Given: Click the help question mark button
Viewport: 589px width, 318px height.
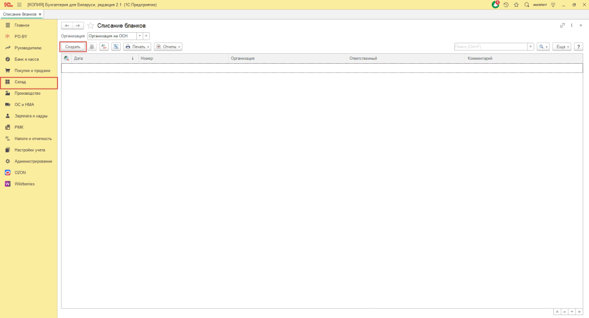Looking at the screenshot, I should point(579,46).
